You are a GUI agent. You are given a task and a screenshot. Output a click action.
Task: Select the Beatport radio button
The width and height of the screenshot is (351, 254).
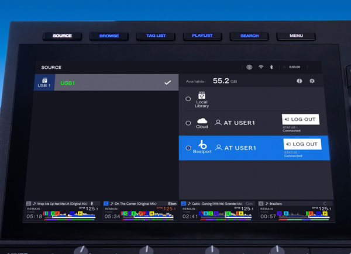click(x=188, y=148)
